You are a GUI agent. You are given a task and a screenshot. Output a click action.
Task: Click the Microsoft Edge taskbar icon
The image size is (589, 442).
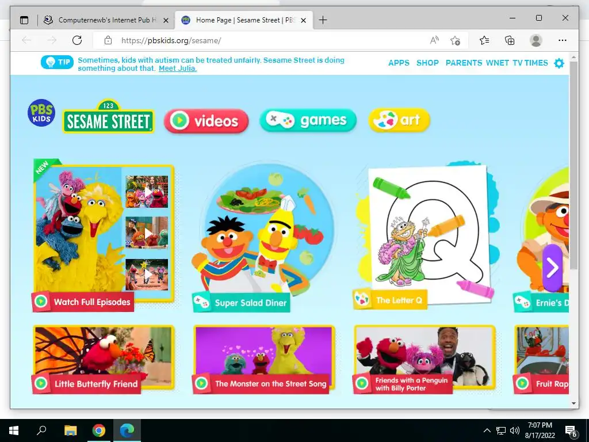click(127, 430)
